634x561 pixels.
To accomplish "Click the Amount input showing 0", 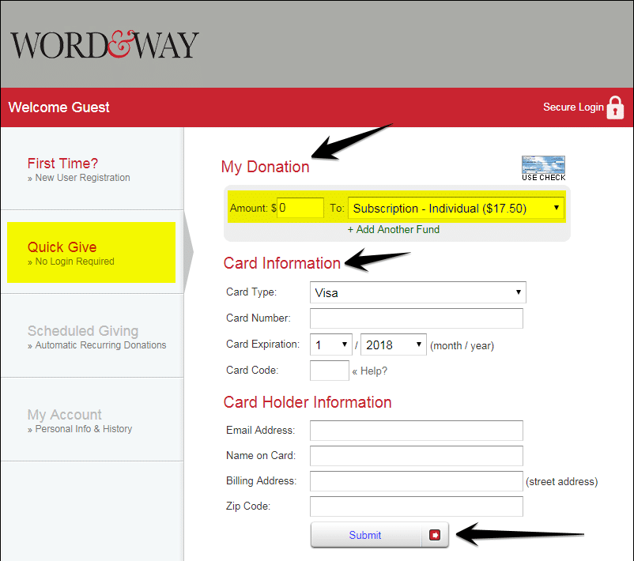I will click(300, 207).
